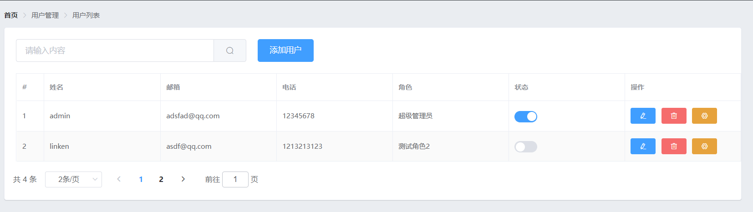Delete the admin user via trash icon
The height and width of the screenshot is (212, 753).
674,116
